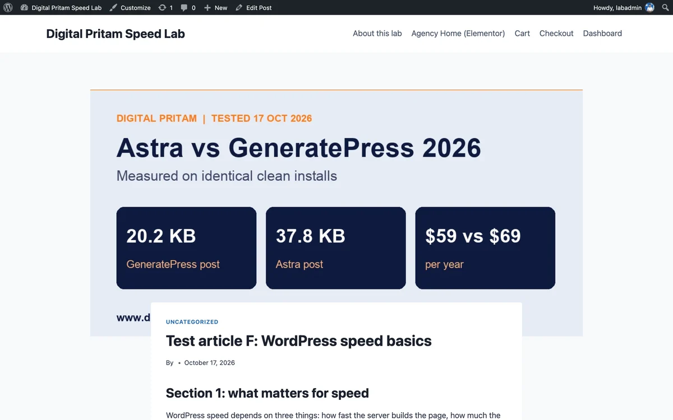Image resolution: width=673 pixels, height=420 pixels.
Task: Open the admin bar search magnifier
Action: pyautogui.click(x=666, y=8)
